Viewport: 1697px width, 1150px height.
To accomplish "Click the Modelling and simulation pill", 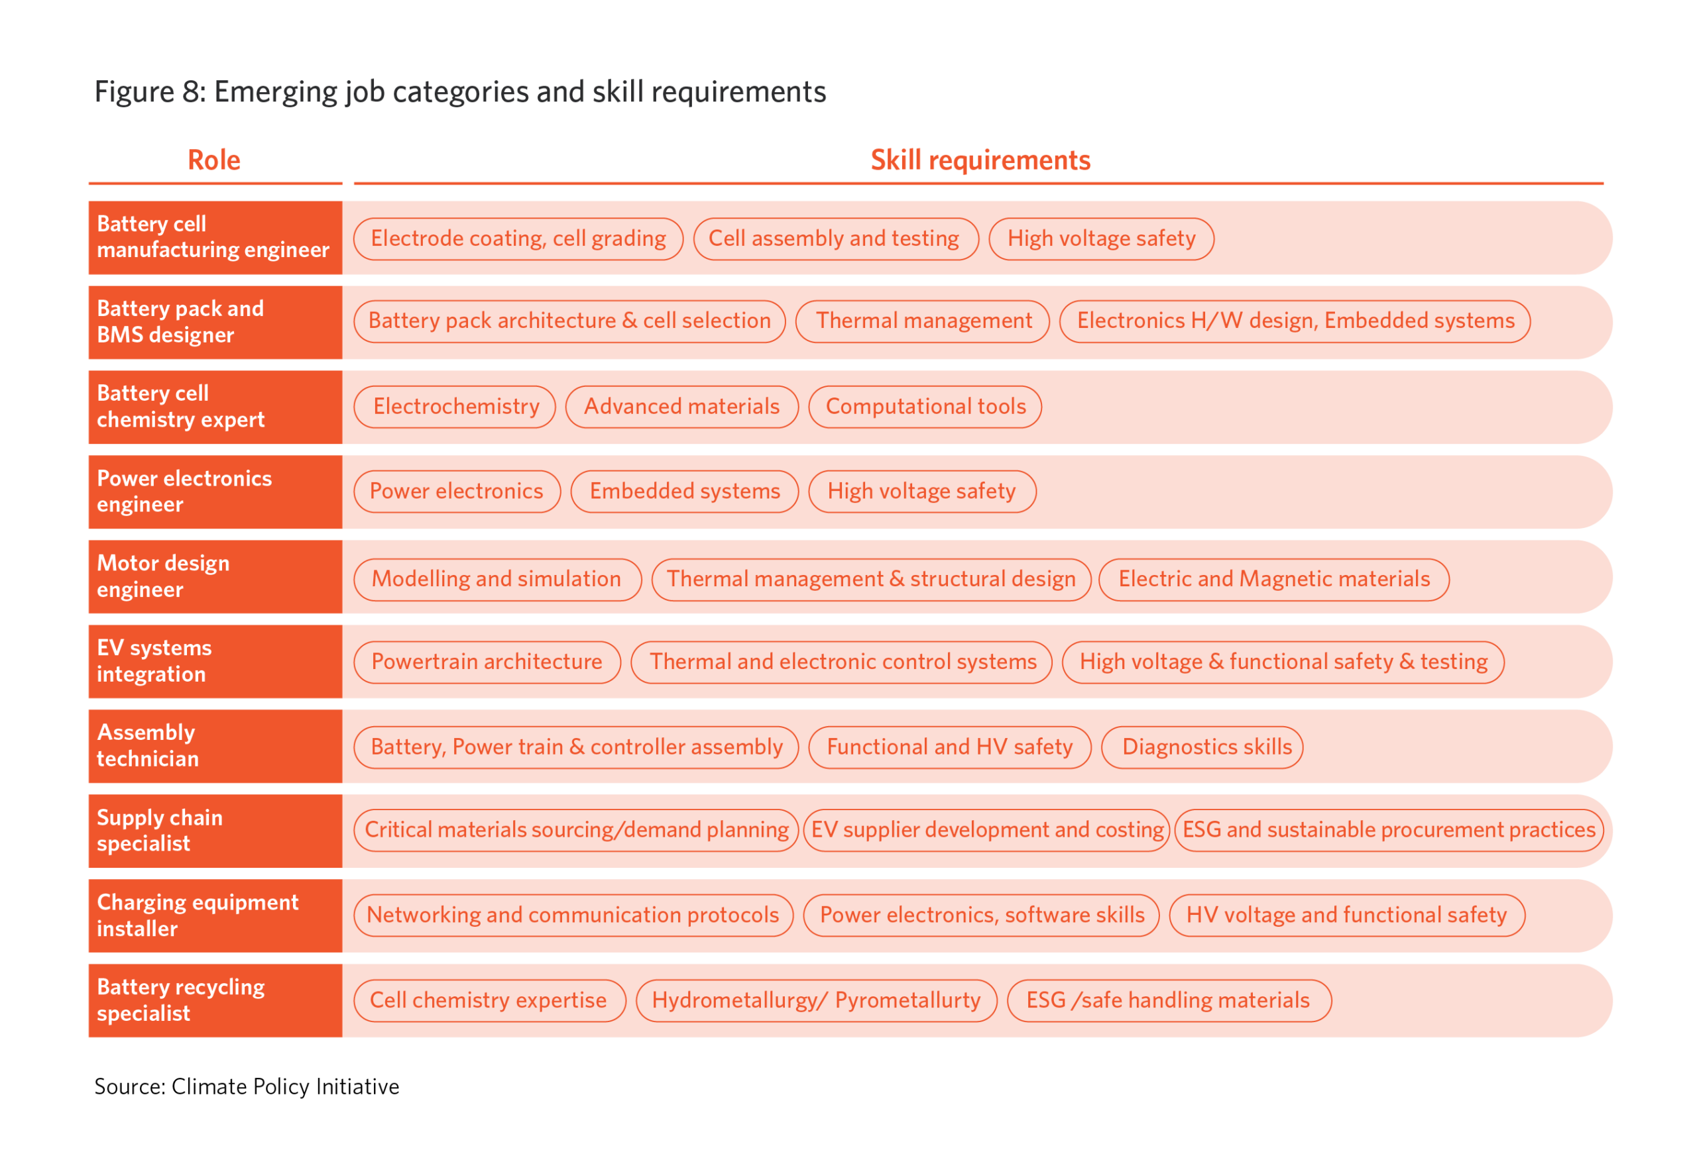I will click(497, 580).
